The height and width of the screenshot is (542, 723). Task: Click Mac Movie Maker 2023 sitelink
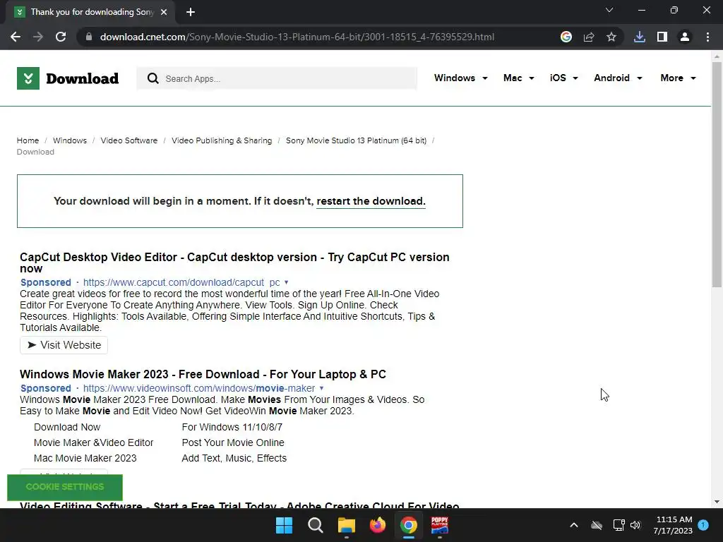(x=85, y=459)
